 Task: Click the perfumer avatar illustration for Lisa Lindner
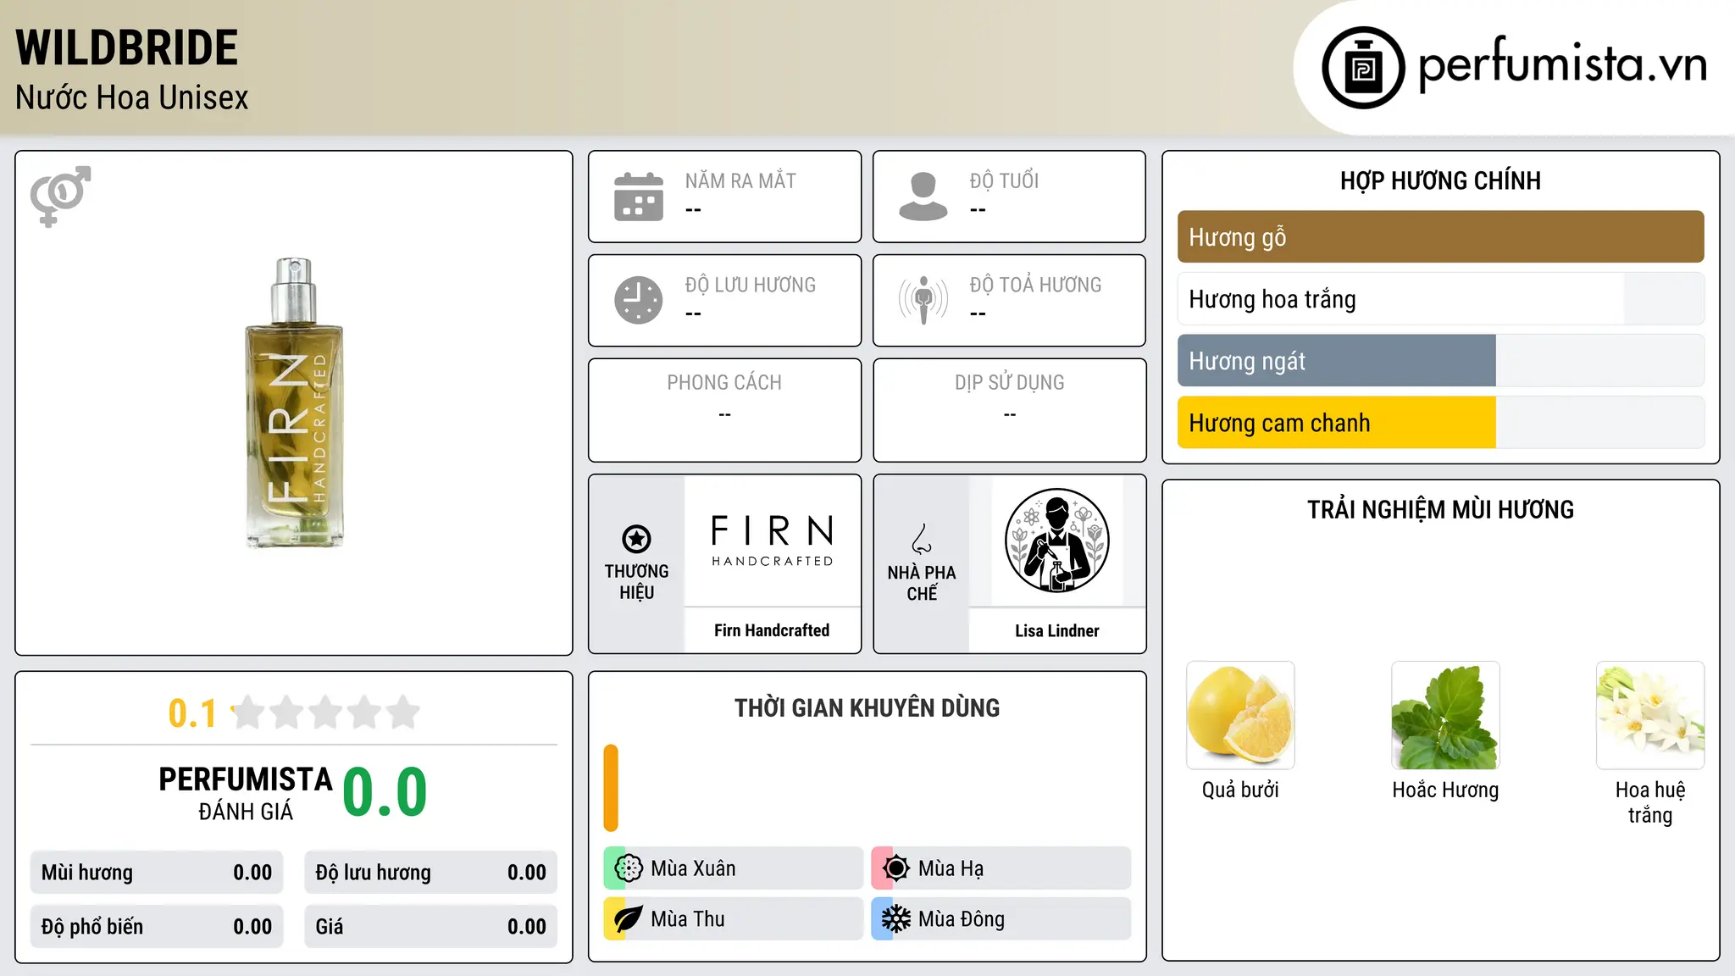[x=1056, y=541]
